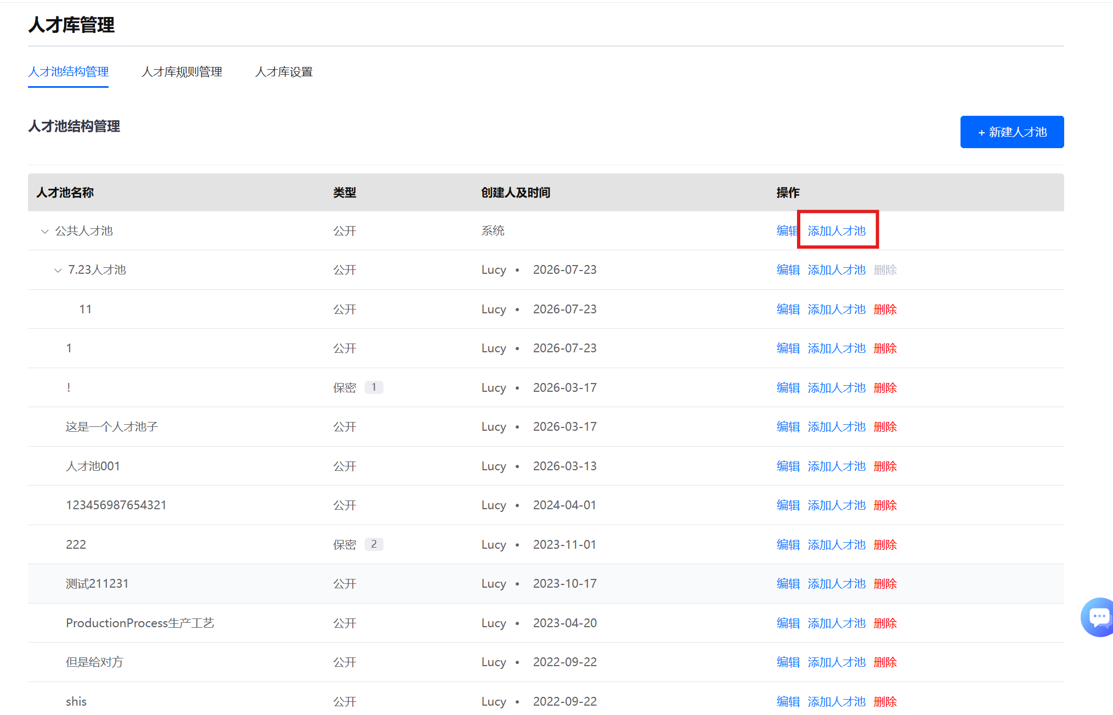Delete the 但是给对方 pool
The width and height of the screenshot is (1113, 715).
[885, 662]
